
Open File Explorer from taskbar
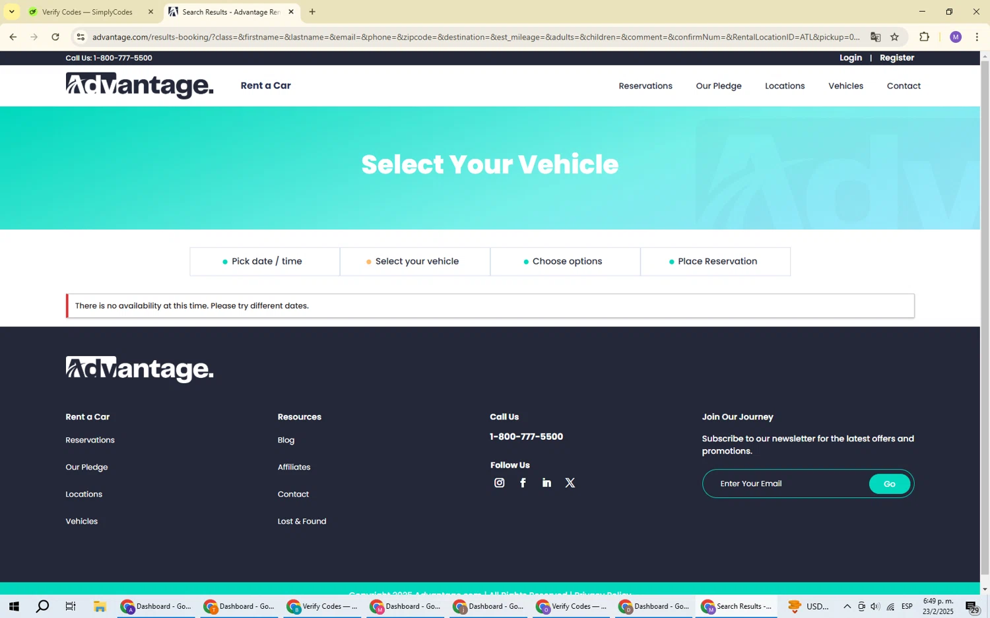[x=100, y=606]
